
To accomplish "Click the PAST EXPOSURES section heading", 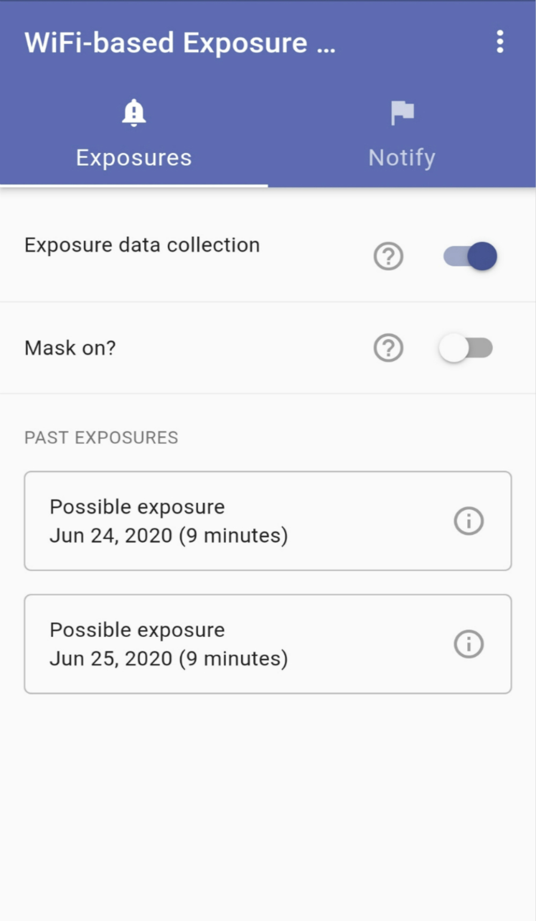I will tap(101, 438).
